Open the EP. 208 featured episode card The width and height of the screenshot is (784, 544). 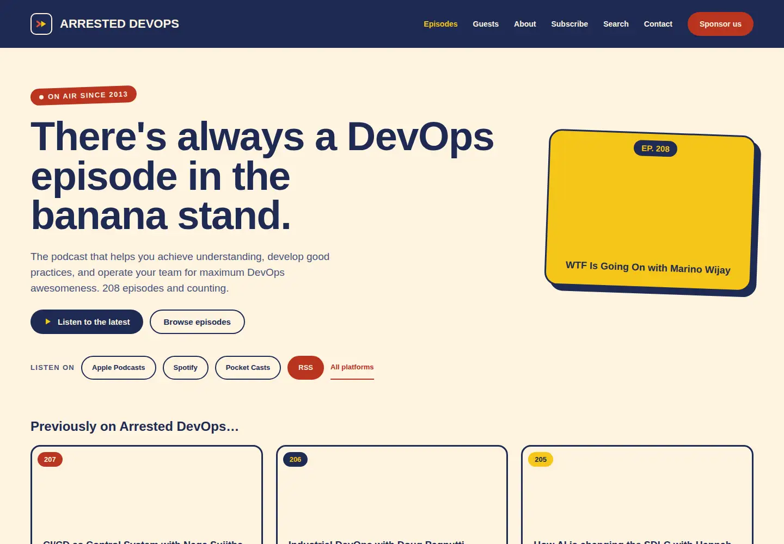(x=651, y=211)
